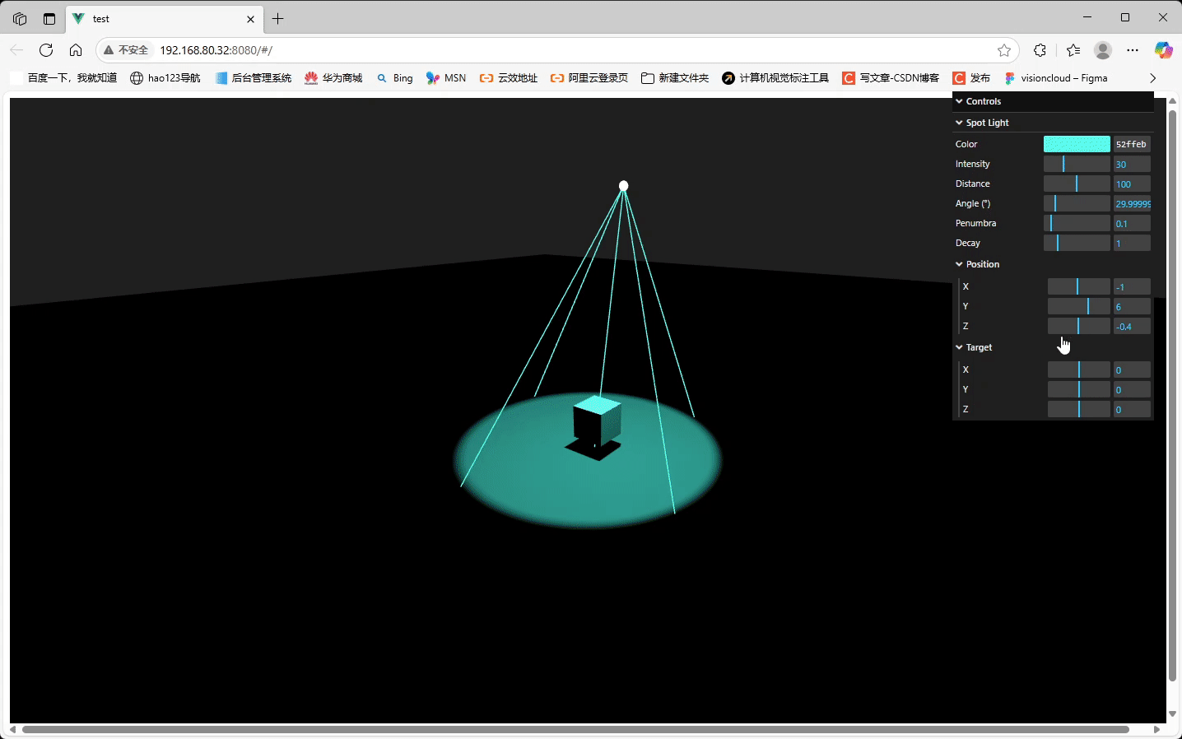Toggle the vertical tabs icon
This screenshot has height=739, width=1182.
tap(49, 18)
